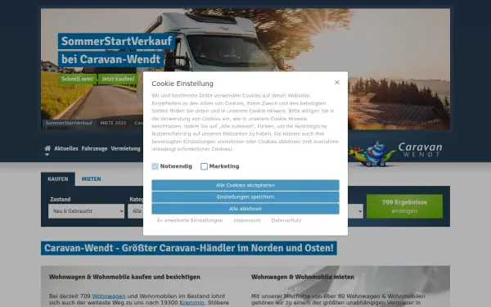Image resolution: width=491 pixels, height=307 pixels.
Task: Expand erweiterte Einstellungen in cookie dialog
Action: [x=190, y=220]
